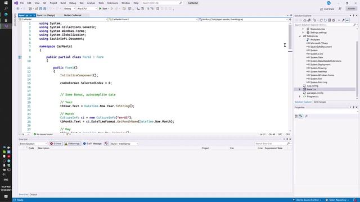Toggle the 0 Warnings filter
The height and width of the screenshot is (202, 360).
click(73, 144)
